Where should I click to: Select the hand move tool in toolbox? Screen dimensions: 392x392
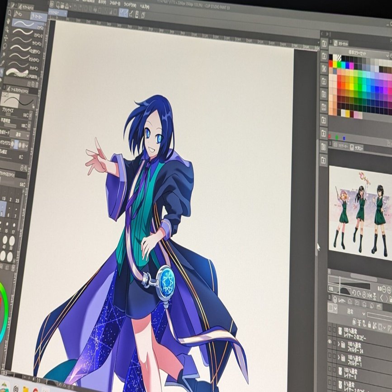8,21
